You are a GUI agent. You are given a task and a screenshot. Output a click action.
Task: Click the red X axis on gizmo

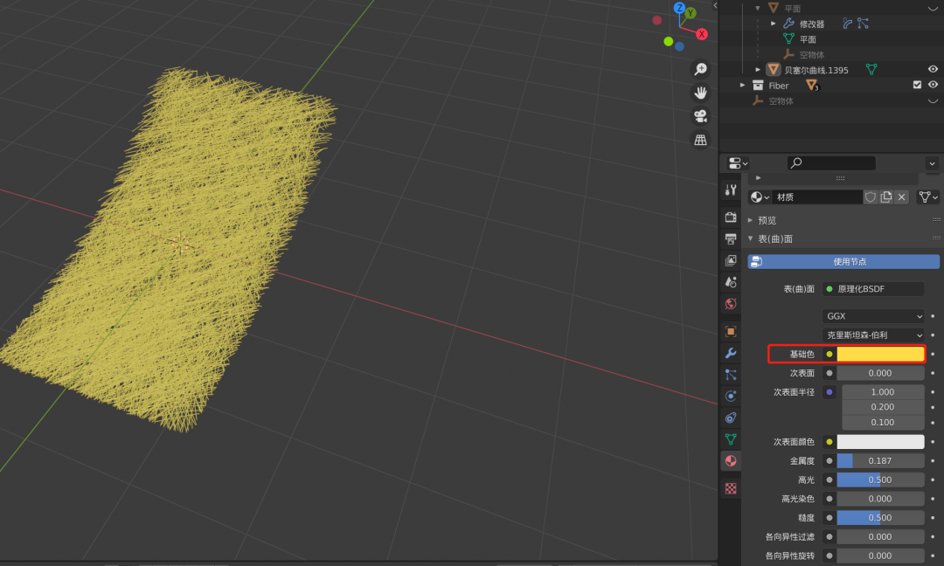pos(701,34)
